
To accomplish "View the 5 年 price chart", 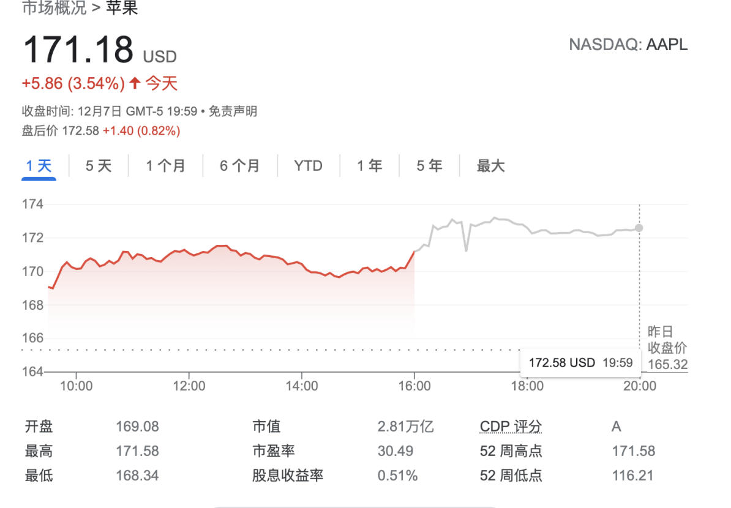I will [x=429, y=166].
